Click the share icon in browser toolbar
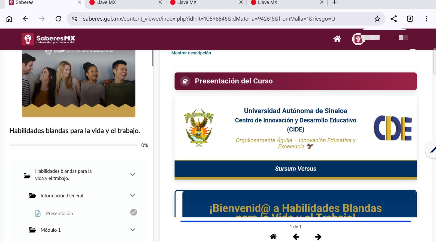 [x=393, y=19]
